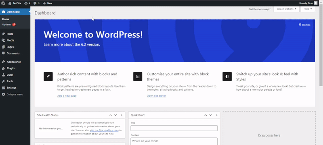The height and width of the screenshot is (145, 323).
Task: Move Quick Draft box down
Action: click(x=210, y=115)
